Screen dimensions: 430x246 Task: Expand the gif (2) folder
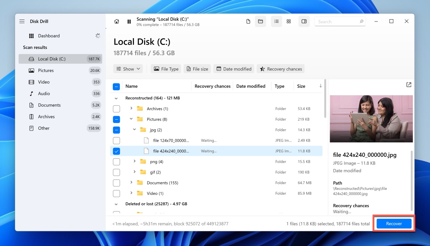pyautogui.click(x=135, y=172)
